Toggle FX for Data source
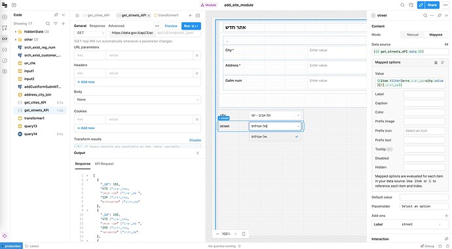 pos(446,45)
